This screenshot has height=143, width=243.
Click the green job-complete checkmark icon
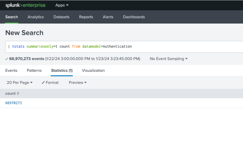click(7, 59)
